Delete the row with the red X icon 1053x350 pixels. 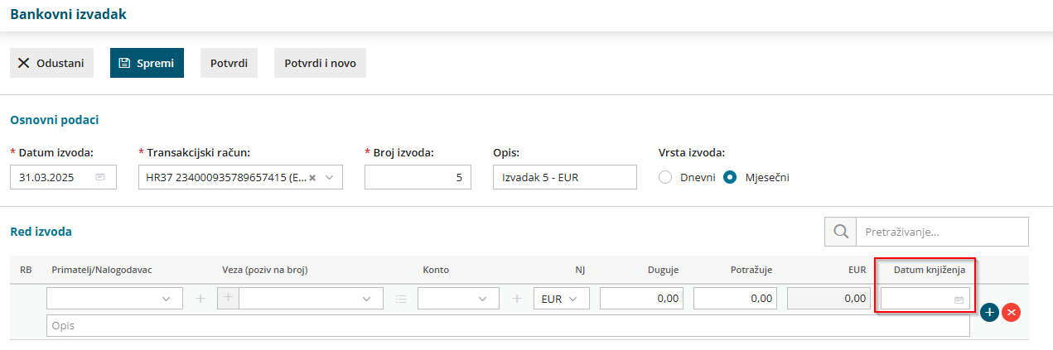[x=1011, y=312]
